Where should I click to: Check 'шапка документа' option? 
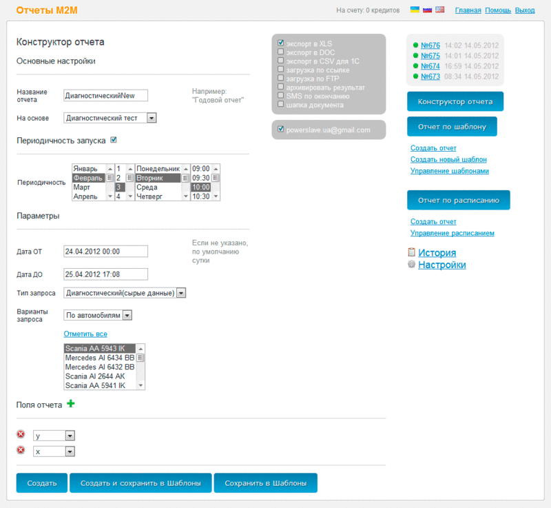(281, 104)
